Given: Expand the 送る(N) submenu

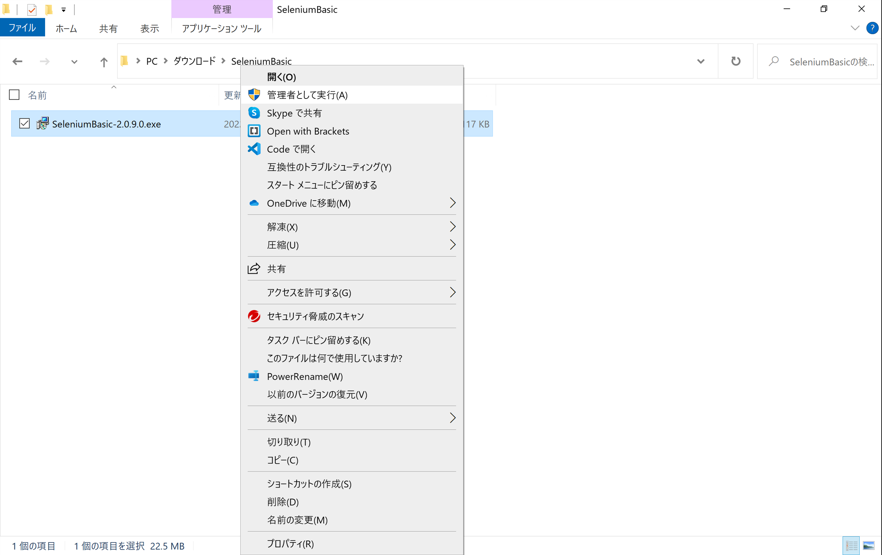Looking at the screenshot, I should [453, 418].
